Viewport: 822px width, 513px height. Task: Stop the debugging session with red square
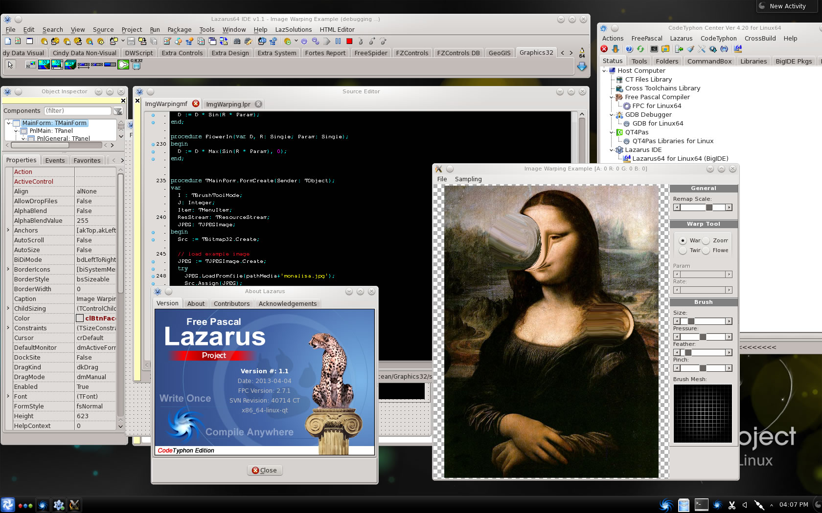(x=349, y=41)
